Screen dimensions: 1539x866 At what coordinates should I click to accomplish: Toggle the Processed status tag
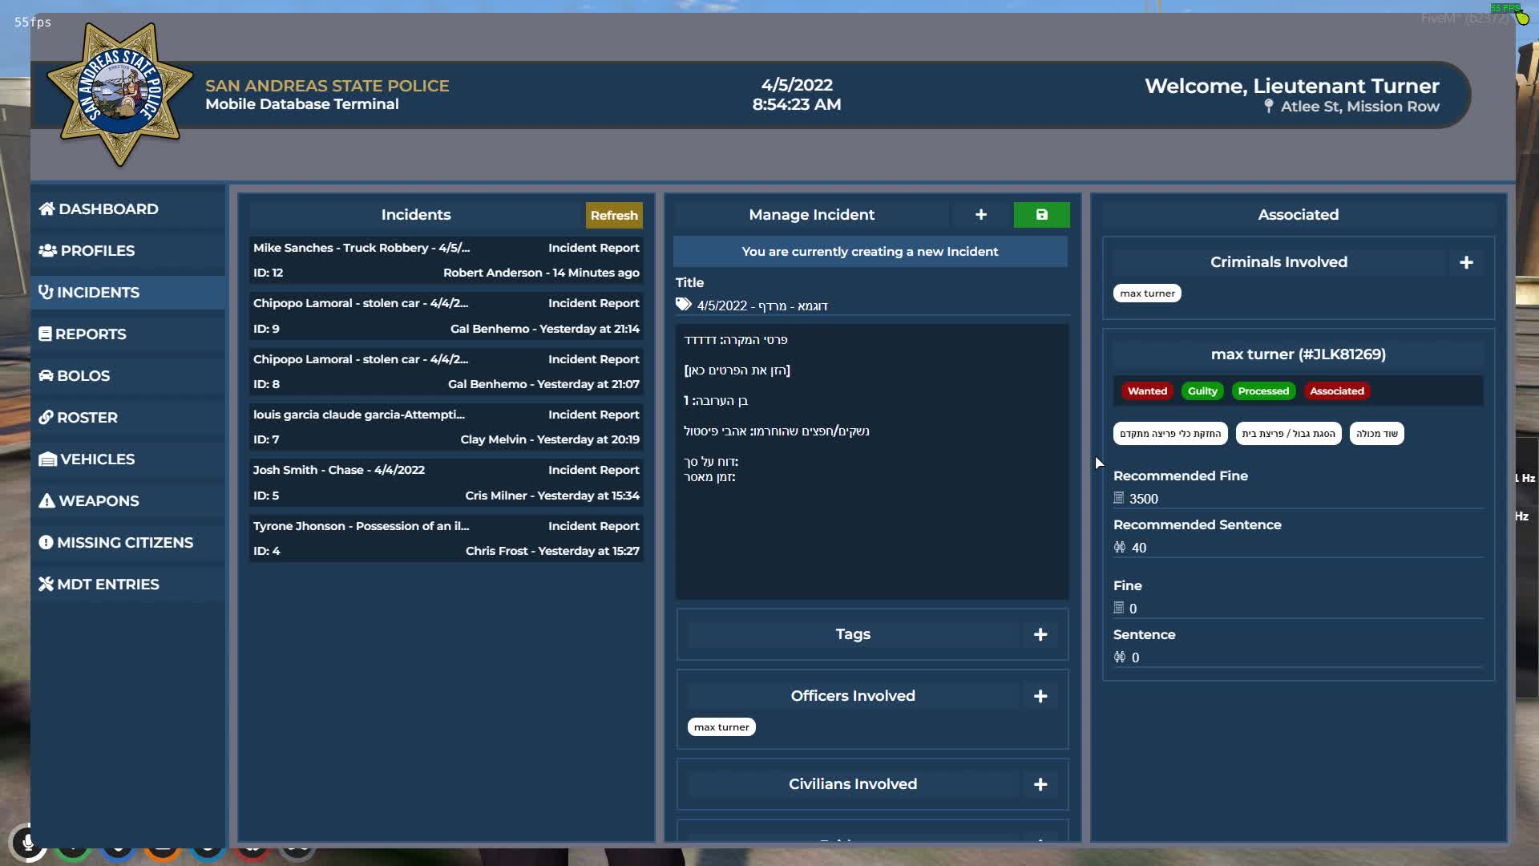tap(1263, 391)
